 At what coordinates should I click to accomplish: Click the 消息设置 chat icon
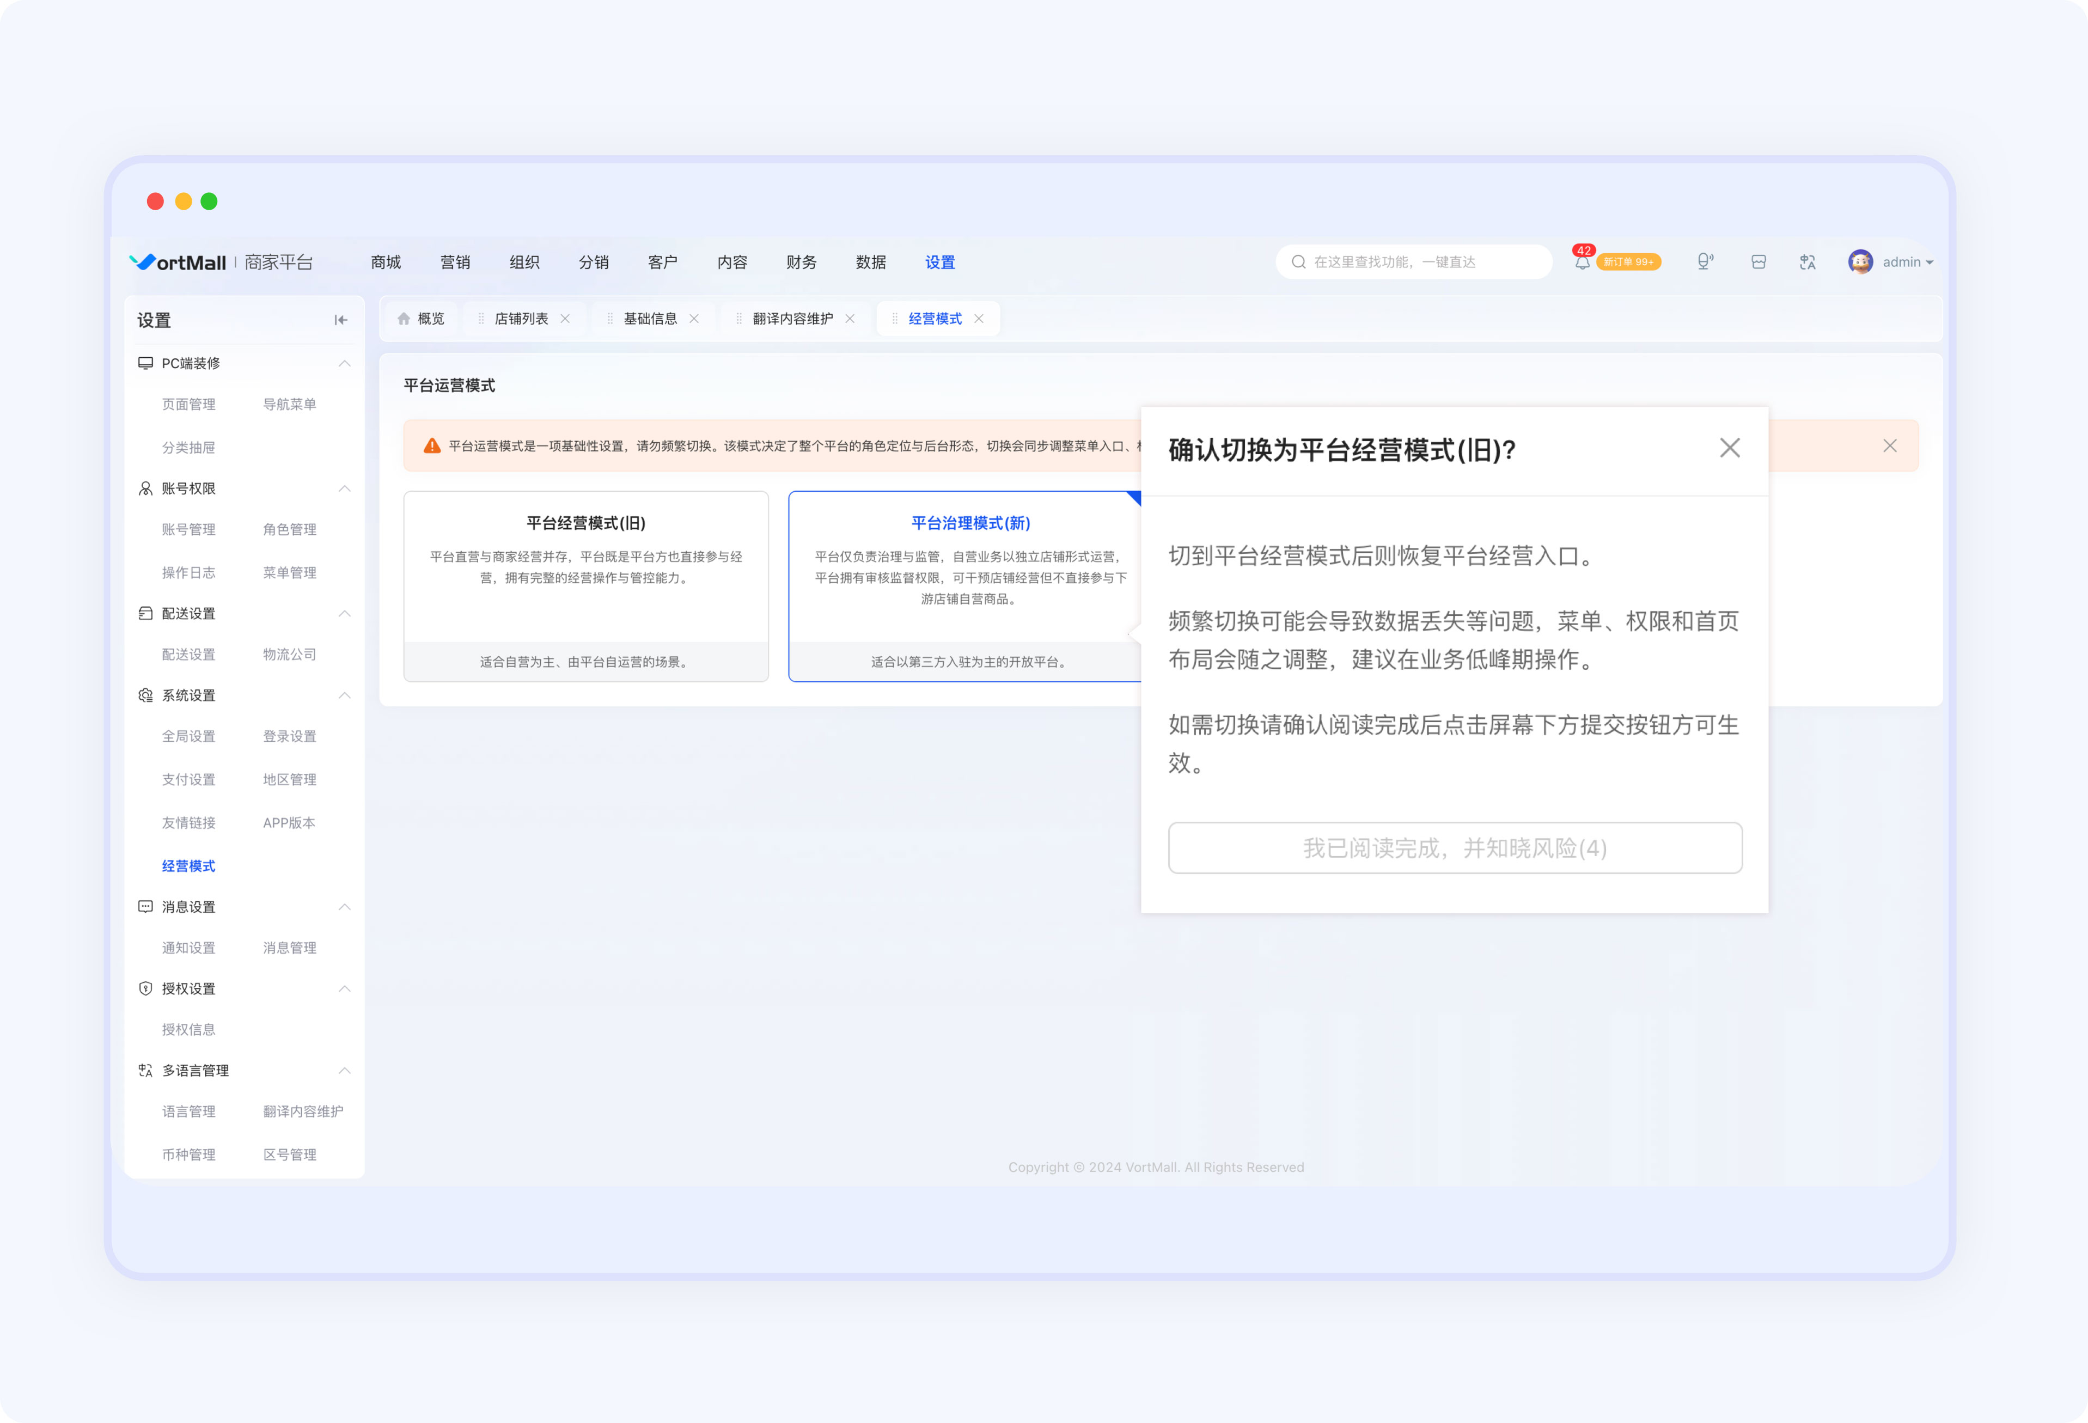tap(145, 907)
